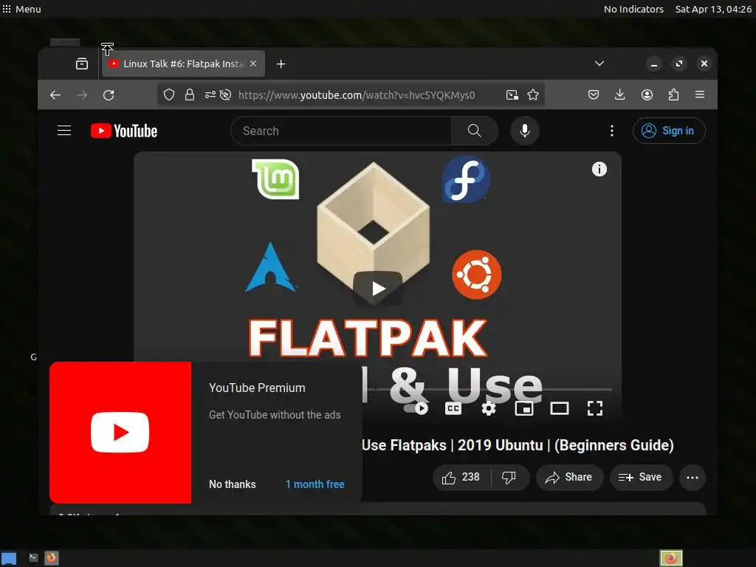Accept 1 month free offer
The width and height of the screenshot is (756, 567).
tap(315, 484)
